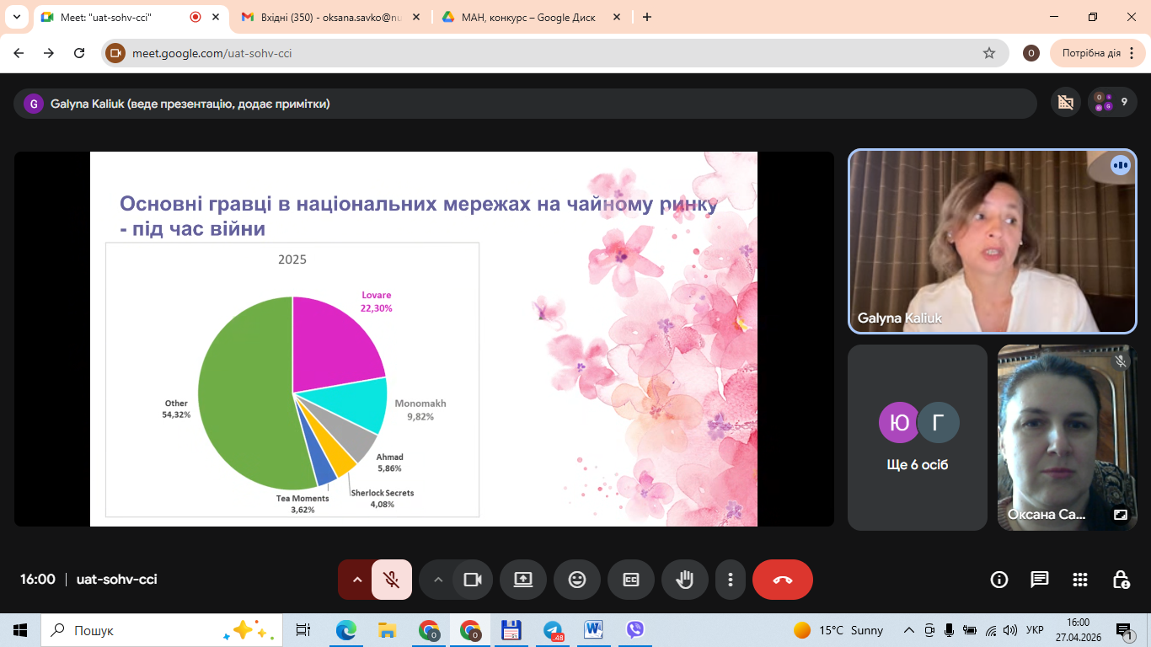Launch Microsoft Edge from the taskbar
This screenshot has width=1151, height=647.
click(x=345, y=630)
